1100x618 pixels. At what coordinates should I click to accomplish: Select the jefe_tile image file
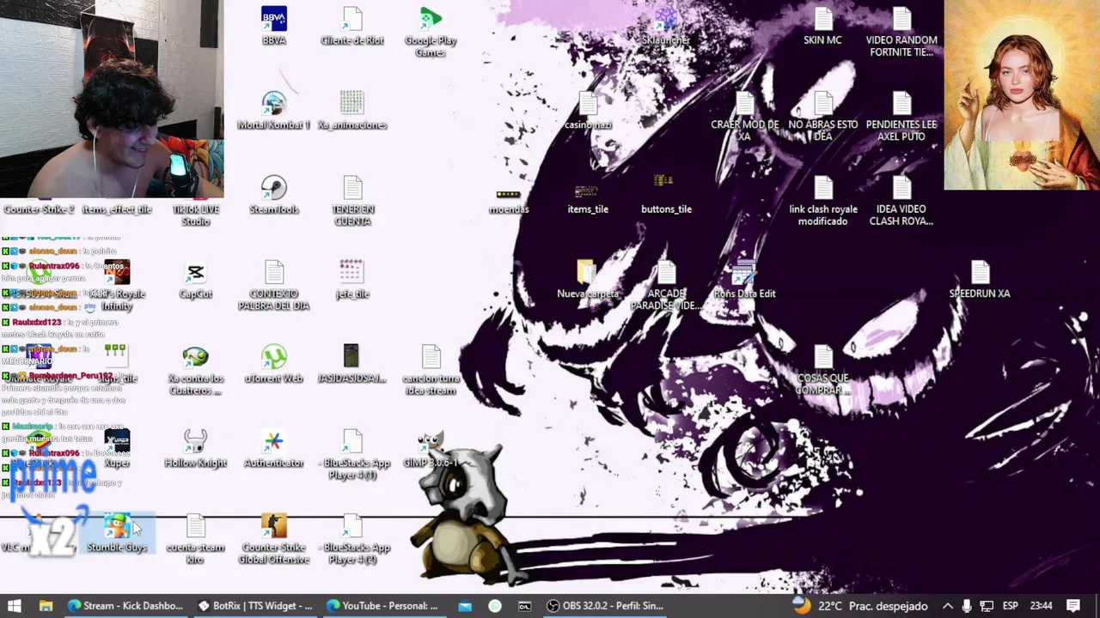coord(351,280)
